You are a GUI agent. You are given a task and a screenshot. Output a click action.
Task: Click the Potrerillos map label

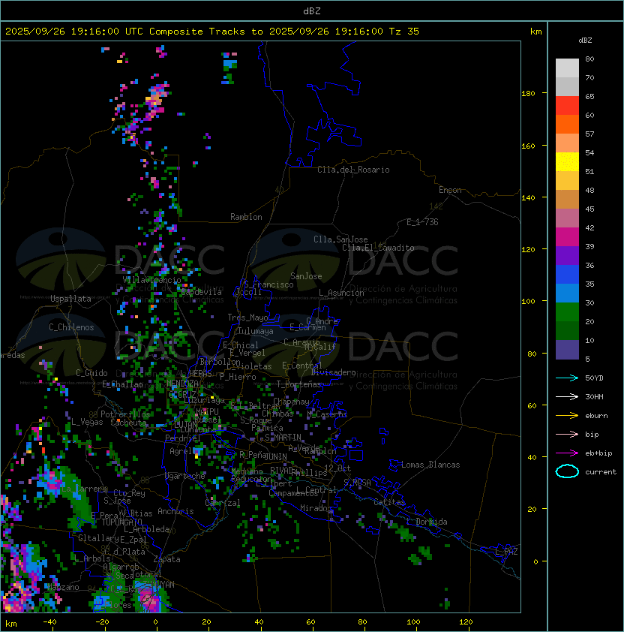tap(125, 414)
